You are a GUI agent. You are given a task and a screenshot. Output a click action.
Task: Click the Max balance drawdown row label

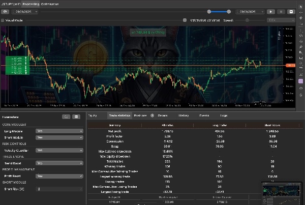tap(115, 152)
